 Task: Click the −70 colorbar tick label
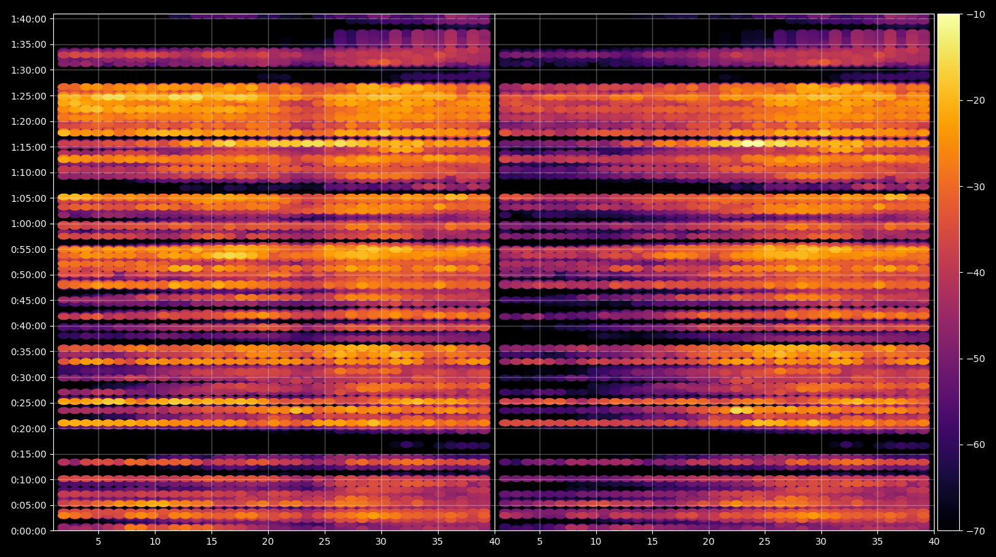coord(976,530)
